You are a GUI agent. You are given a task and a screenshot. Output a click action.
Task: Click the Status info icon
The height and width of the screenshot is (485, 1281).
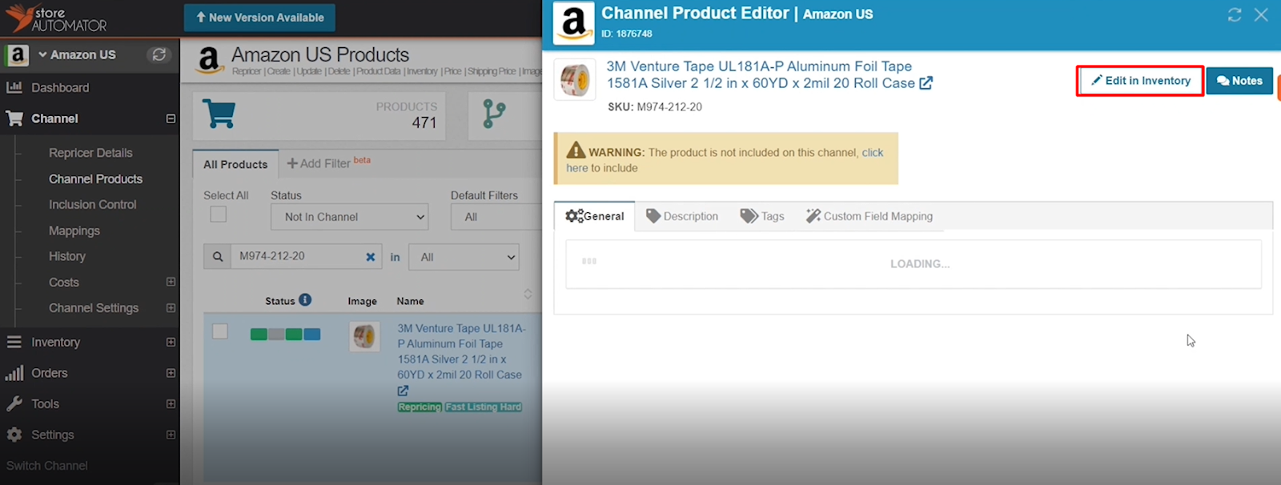coord(305,300)
